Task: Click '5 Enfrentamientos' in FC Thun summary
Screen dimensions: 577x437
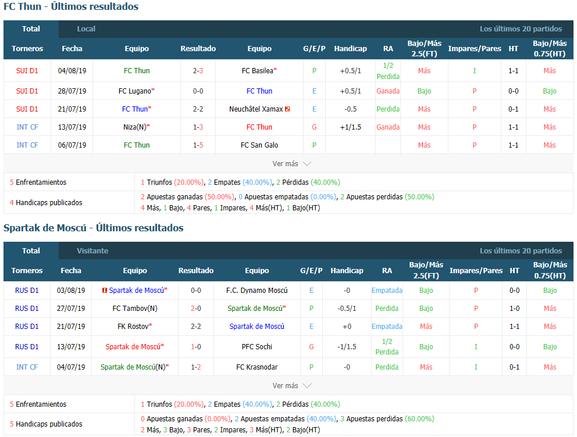Action: pos(38,182)
